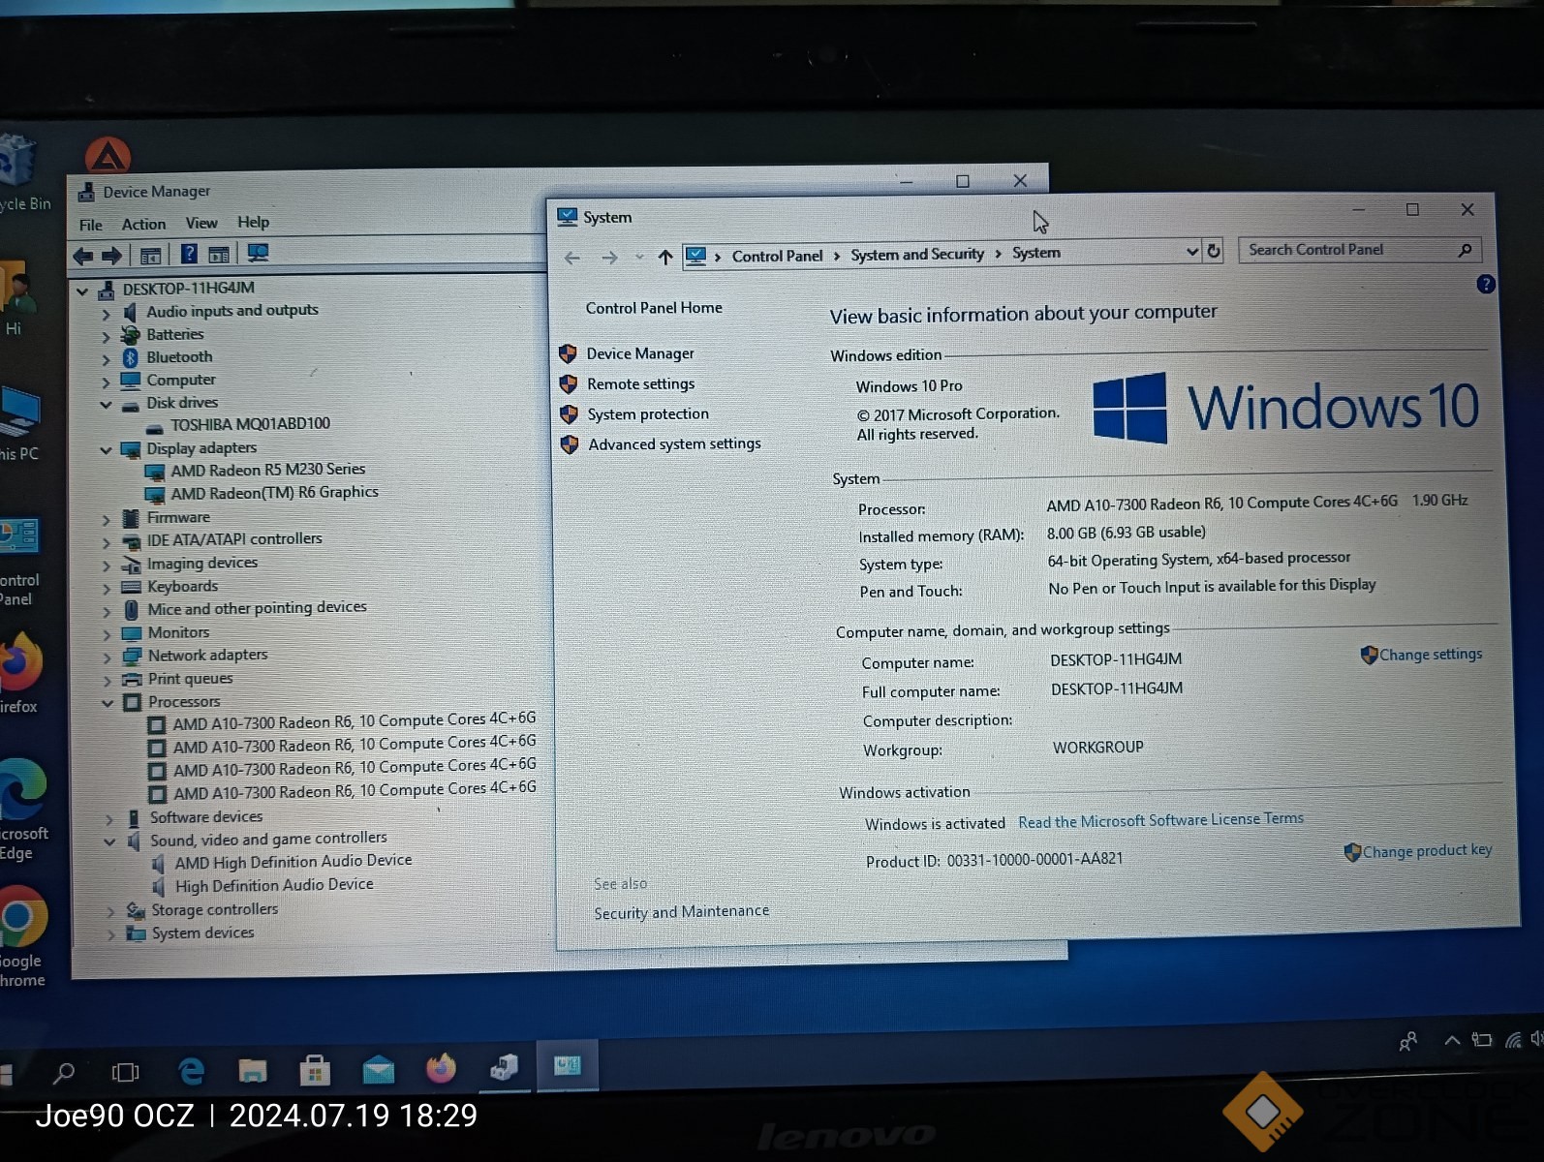Screen dimensions: 1544x1162
Task: Open Advanced system settings link
Action: pos(674,443)
